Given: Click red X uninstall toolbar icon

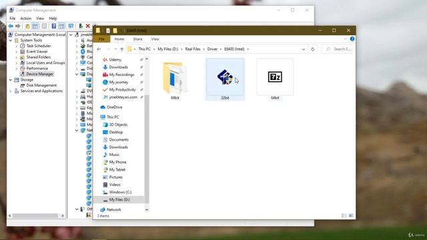Looking at the screenshot, I should click(x=87, y=26).
